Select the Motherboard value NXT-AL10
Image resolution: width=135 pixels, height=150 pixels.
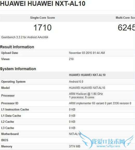point(75,134)
